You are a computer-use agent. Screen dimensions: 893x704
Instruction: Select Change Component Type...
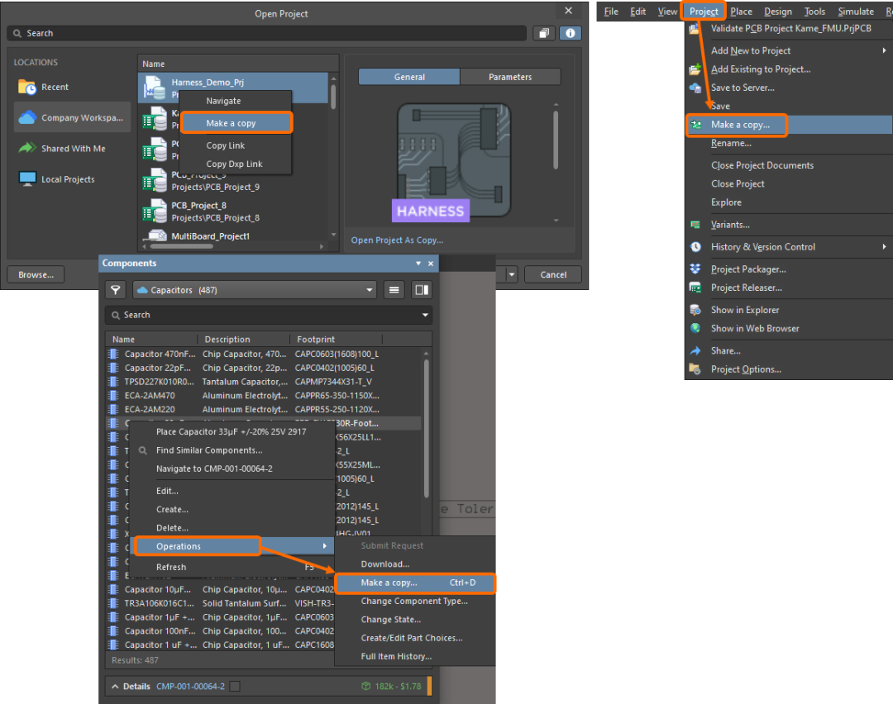[x=414, y=601]
